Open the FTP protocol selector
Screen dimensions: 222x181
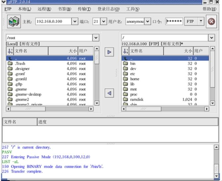pyautogui.click(x=200, y=21)
